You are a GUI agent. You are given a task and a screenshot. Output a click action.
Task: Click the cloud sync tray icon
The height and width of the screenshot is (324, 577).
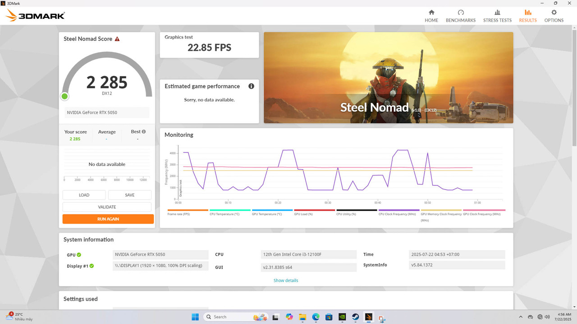(x=531, y=317)
